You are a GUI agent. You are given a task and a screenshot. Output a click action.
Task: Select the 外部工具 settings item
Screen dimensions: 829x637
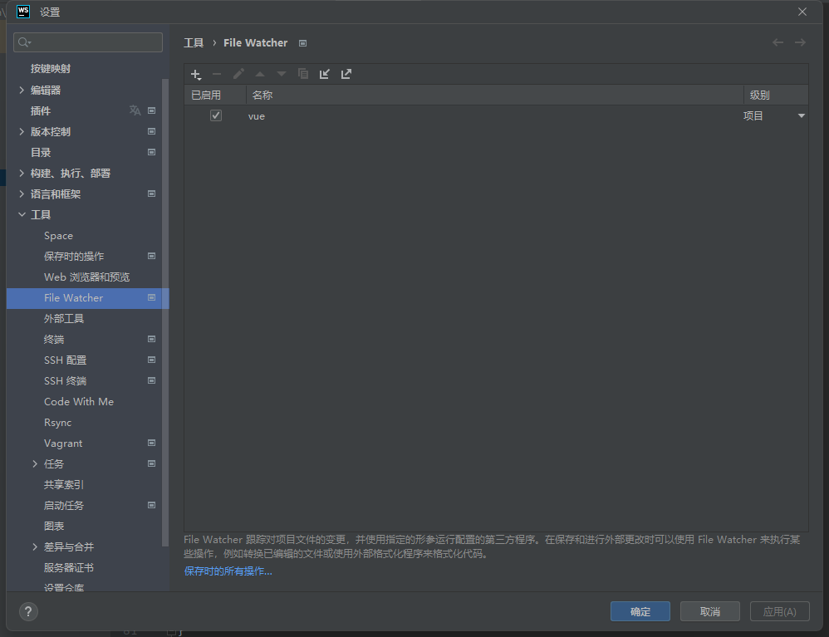coord(64,319)
